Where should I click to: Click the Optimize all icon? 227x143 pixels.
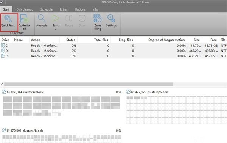(24, 18)
